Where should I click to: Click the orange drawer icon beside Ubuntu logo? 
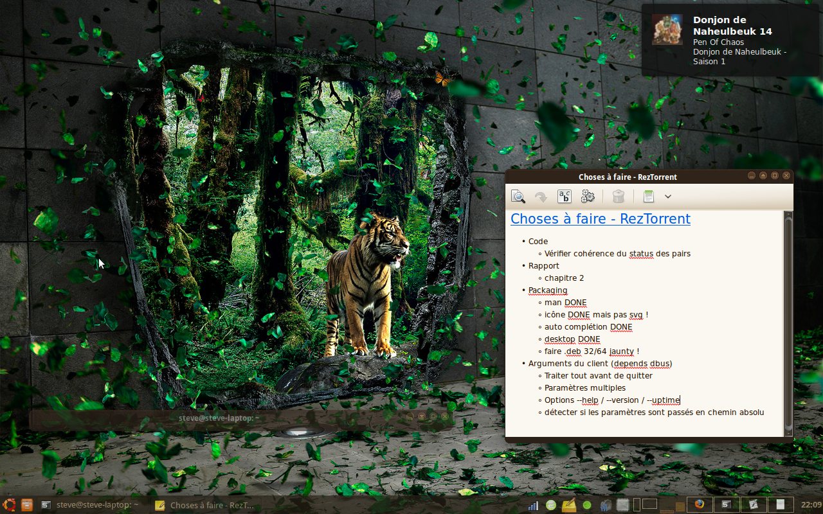click(26, 505)
